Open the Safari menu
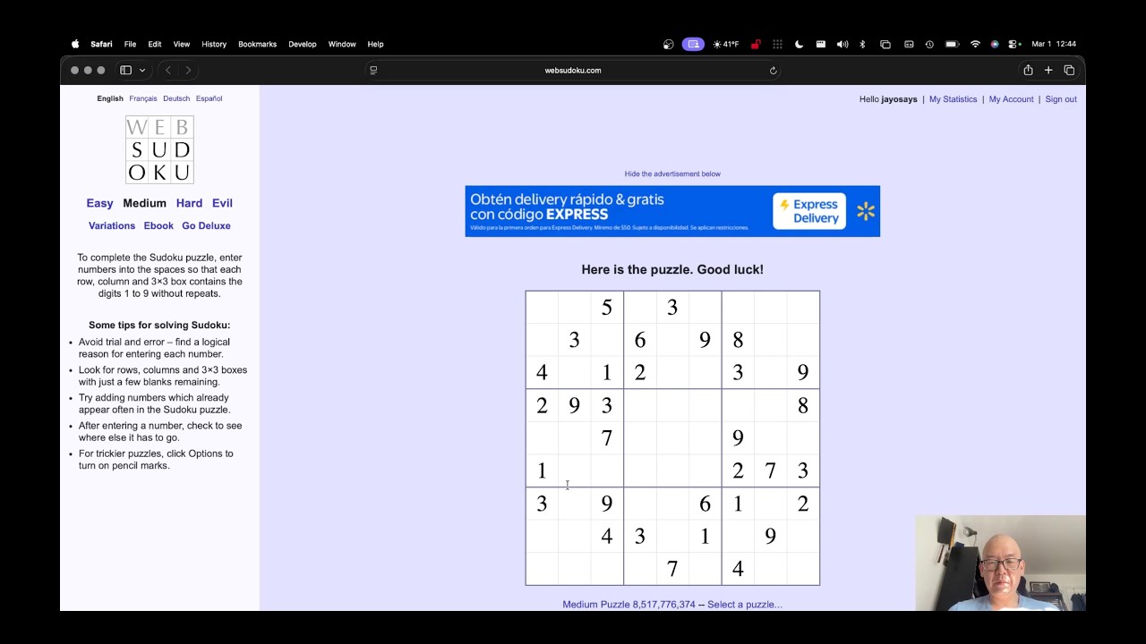 tap(101, 44)
